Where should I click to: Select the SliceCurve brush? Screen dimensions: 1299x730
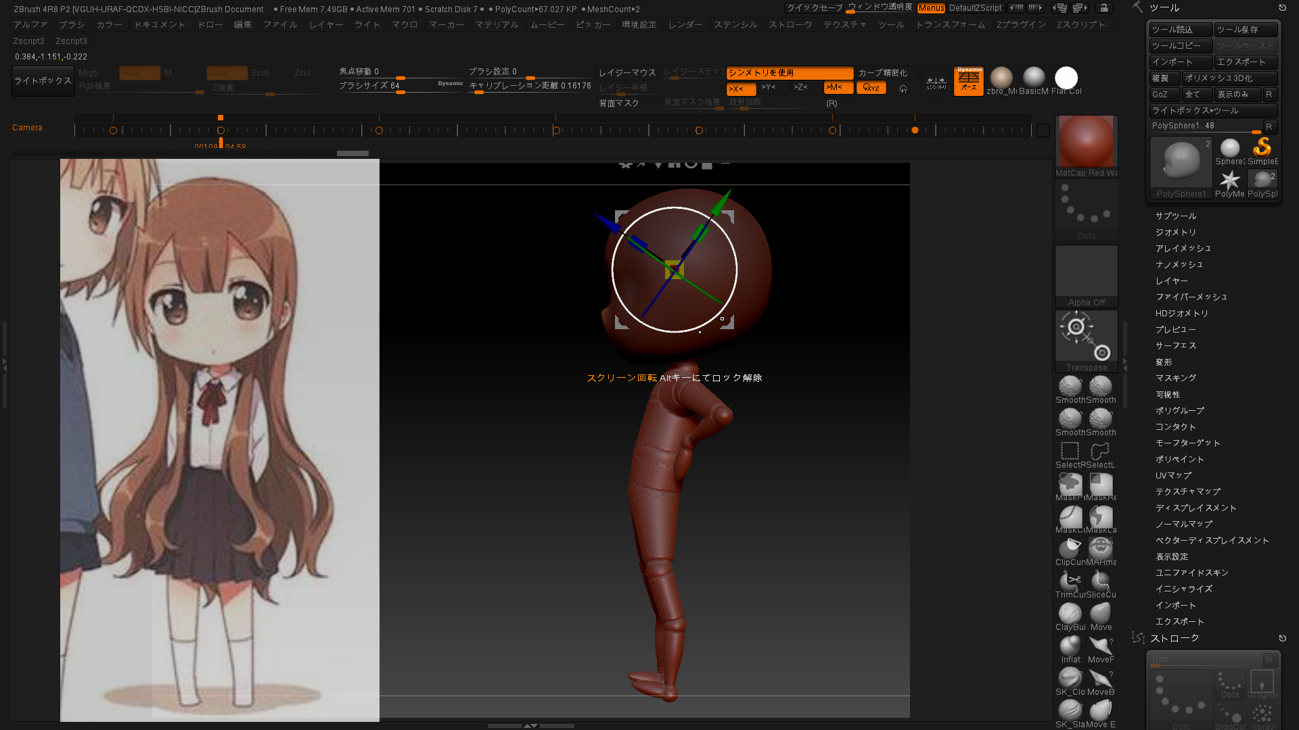[x=1101, y=581]
